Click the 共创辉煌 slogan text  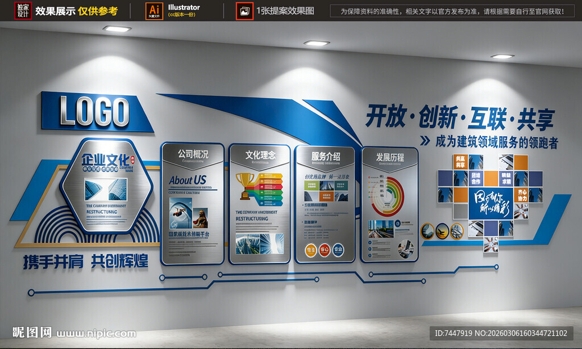(x=119, y=261)
